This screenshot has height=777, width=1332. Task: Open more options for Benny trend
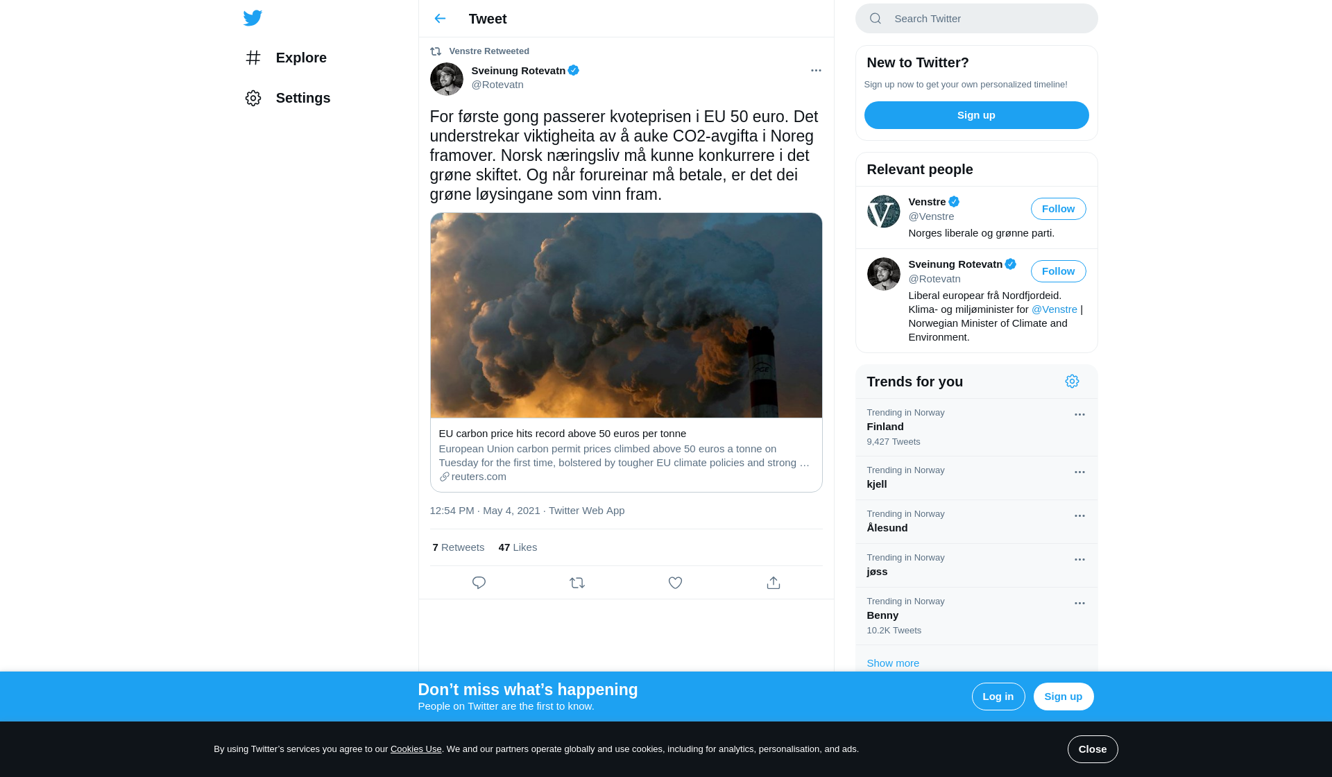pyautogui.click(x=1079, y=603)
